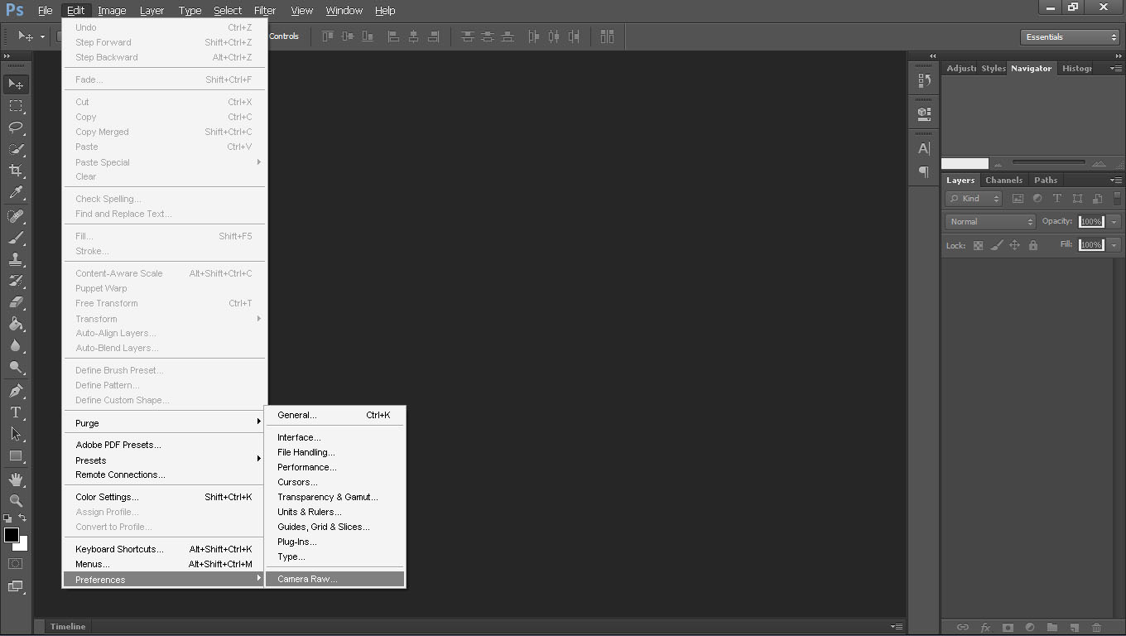Click the Navigator zoom in button
The width and height of the screenshot is (1126, 636).
[x=1099, y=164]
